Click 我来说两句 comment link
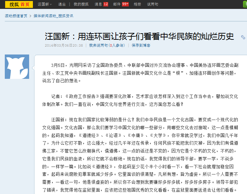 coord(99,45)
